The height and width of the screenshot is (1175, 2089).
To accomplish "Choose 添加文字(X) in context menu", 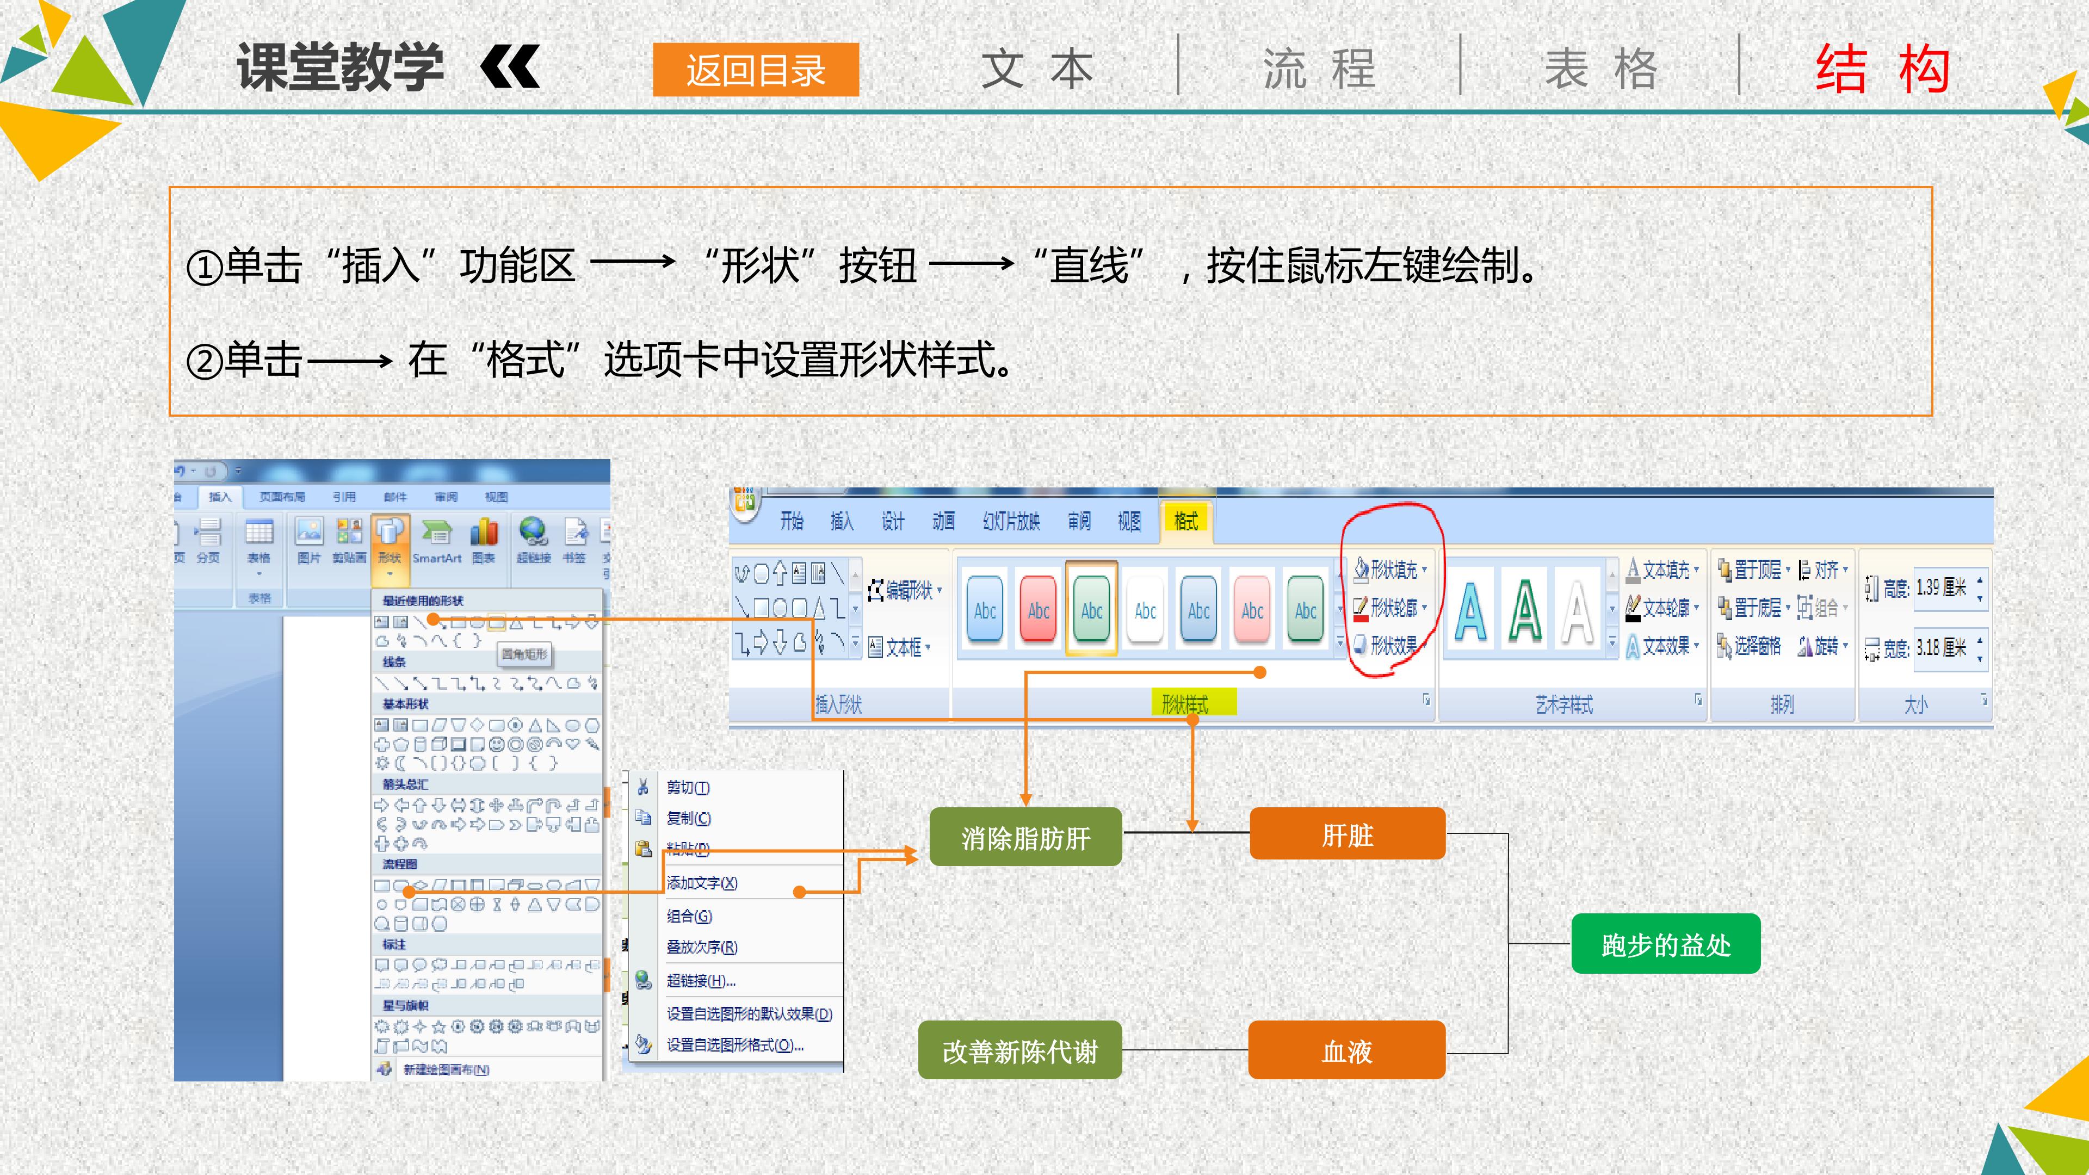I will (x=701, y=882).
